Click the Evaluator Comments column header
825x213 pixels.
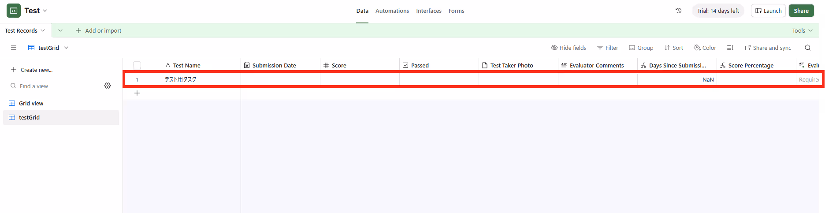pos(598,65)
